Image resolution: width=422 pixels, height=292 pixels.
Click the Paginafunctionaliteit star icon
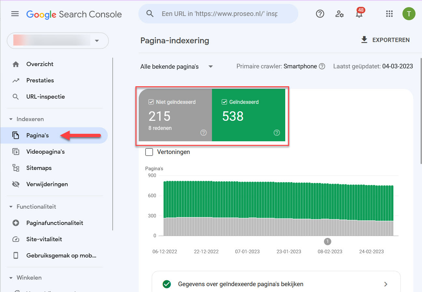[16, 223]
